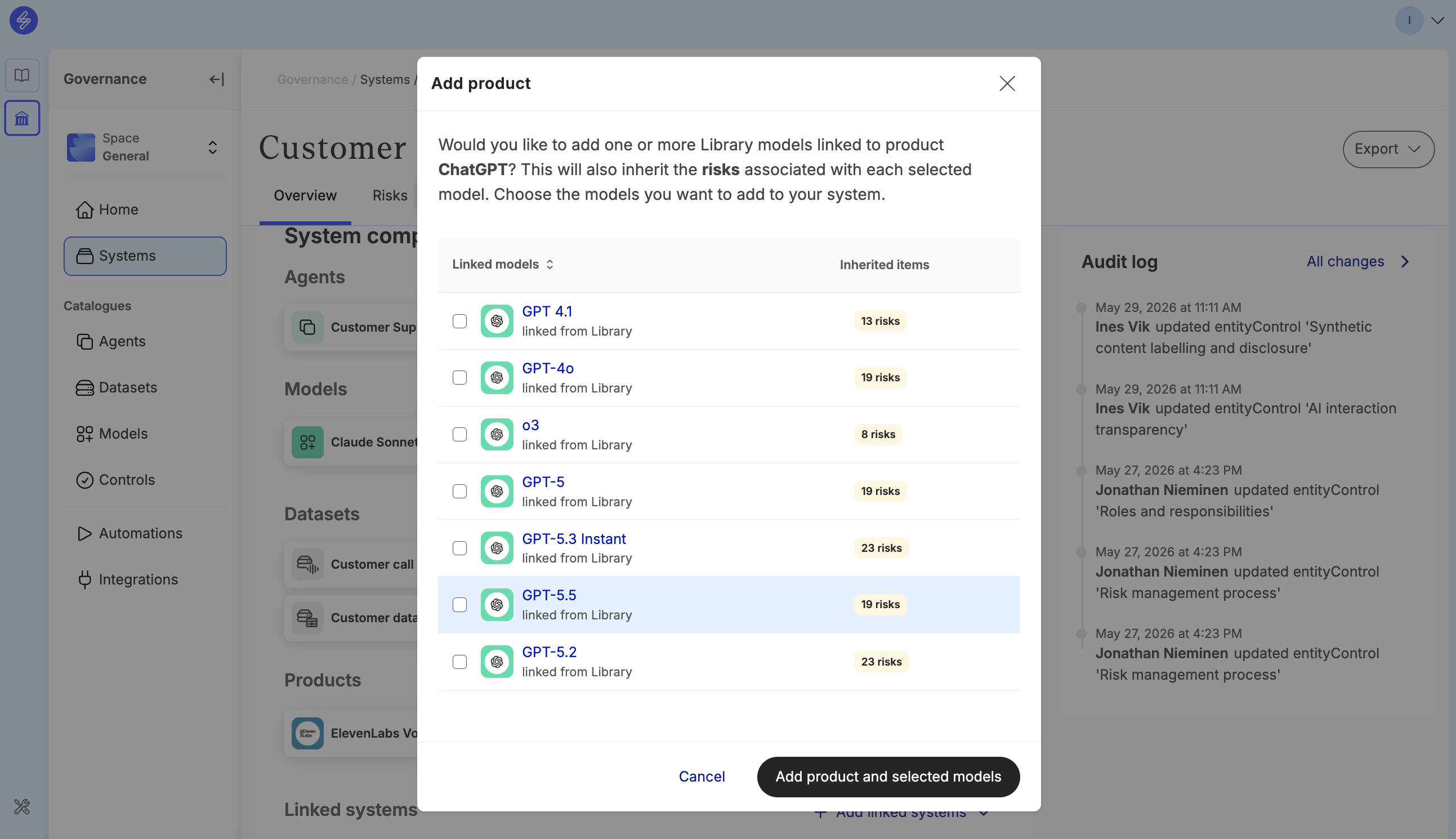Image resolution: width=1456 pixels, height=839 pixels.
Task: Click the ElevenLabs product logo icon
Action: pos(307,734)
